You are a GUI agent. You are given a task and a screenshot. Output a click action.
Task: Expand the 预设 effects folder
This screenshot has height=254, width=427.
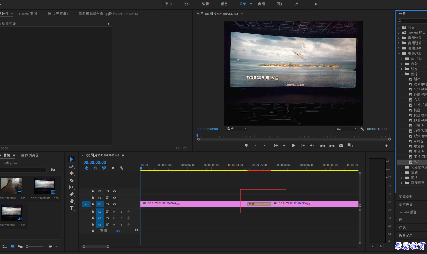pyautogui.click(x=399, y=27)
